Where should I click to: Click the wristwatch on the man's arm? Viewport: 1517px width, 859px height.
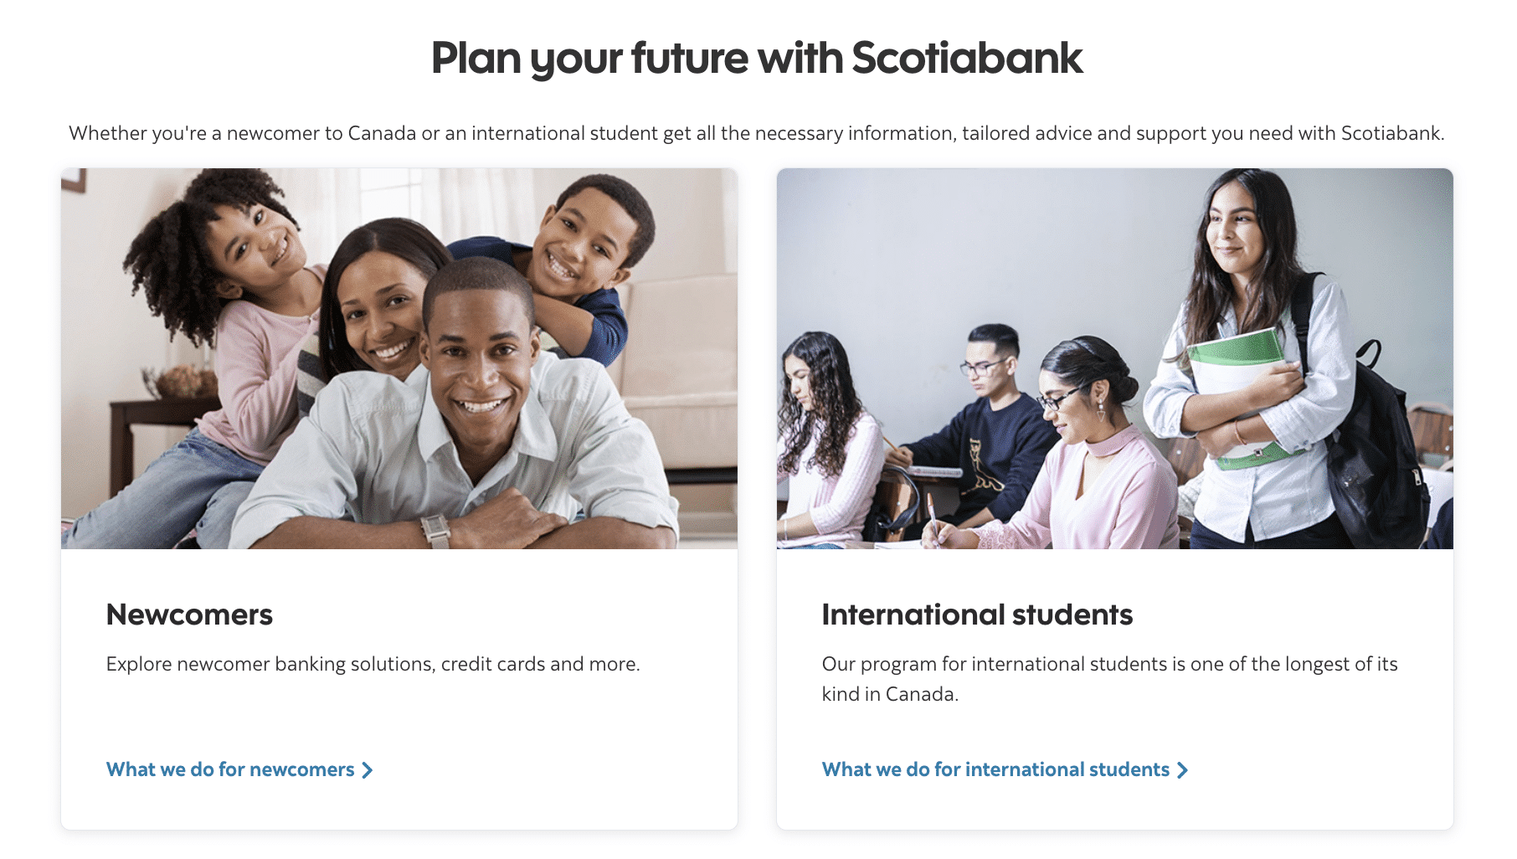(x=435, y=529)
